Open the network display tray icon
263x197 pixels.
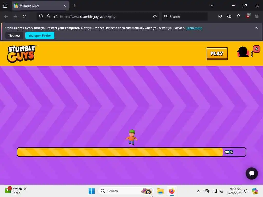215,191
